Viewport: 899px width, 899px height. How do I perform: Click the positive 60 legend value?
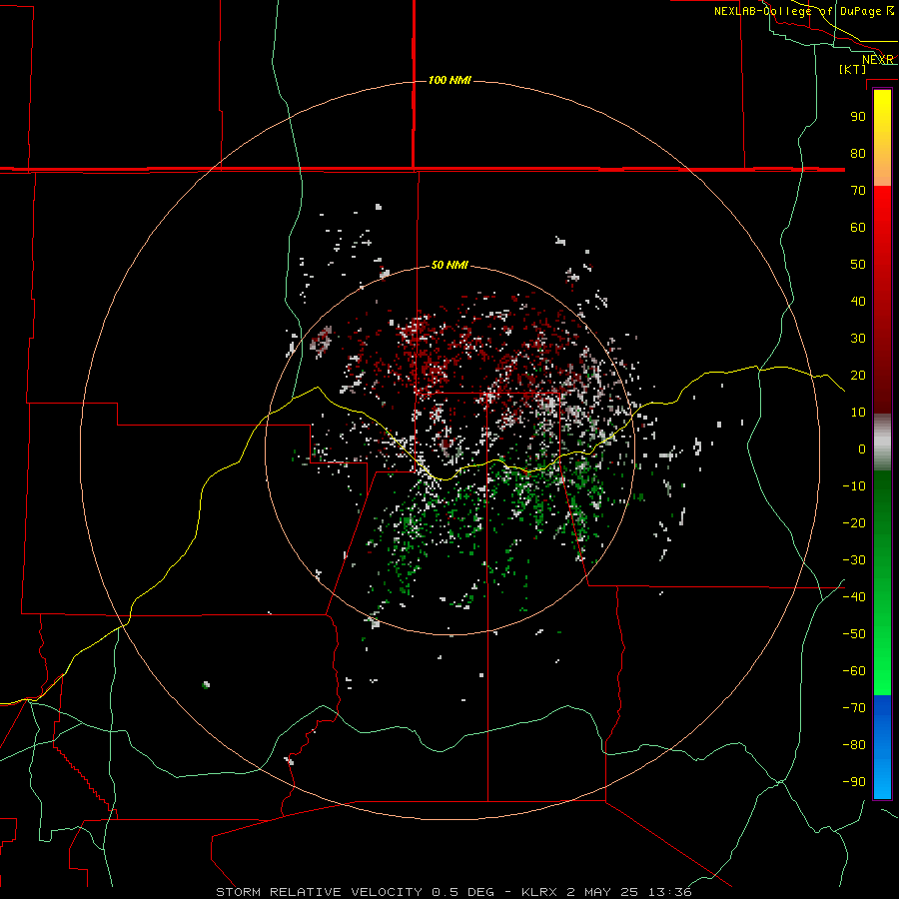[858, 227]
